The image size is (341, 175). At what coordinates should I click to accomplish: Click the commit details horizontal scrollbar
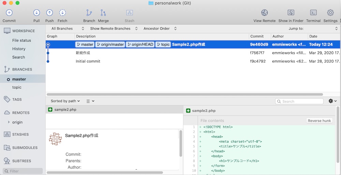pyautogui.click(x=105, y=173)
